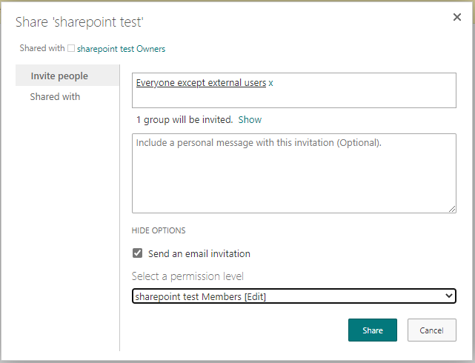
Task: Open the permission level dropdown
Action: click(294, 296)
